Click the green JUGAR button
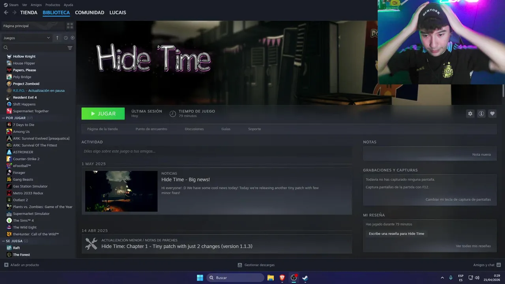This screenshot has width=505, height=284. [x=103, y=114]
